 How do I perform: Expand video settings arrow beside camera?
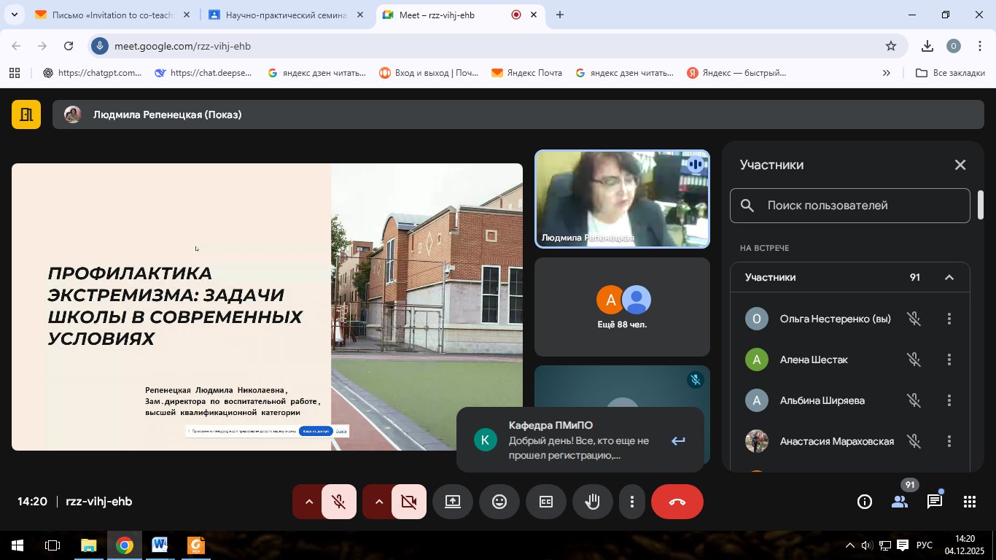[378, 502]
